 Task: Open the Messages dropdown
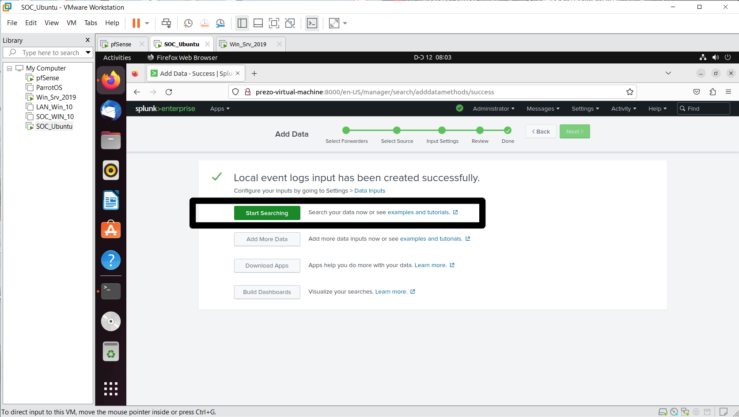click(x=543, y=109)
